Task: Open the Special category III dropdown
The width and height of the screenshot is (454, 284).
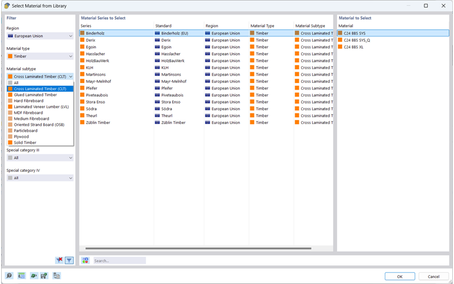Action: (40, 158)
